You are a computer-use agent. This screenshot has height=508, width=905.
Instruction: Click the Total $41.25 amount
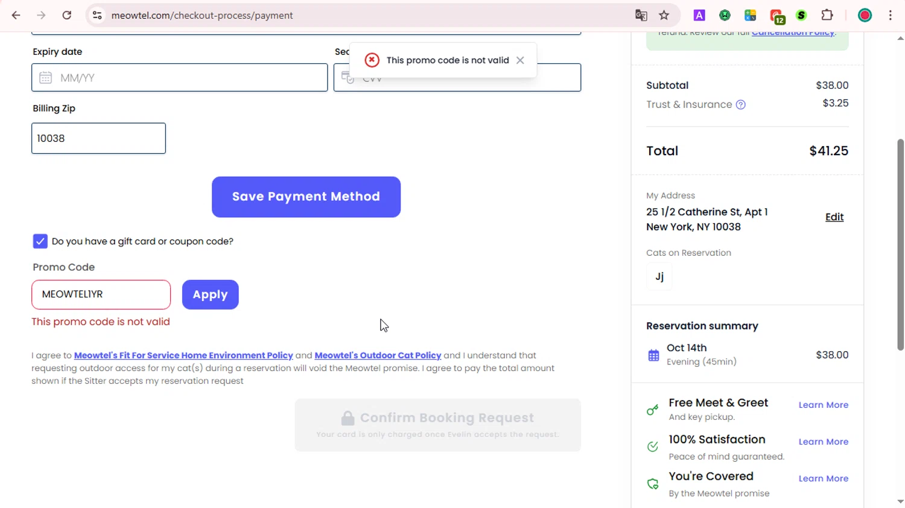click(x=828, y=151)
